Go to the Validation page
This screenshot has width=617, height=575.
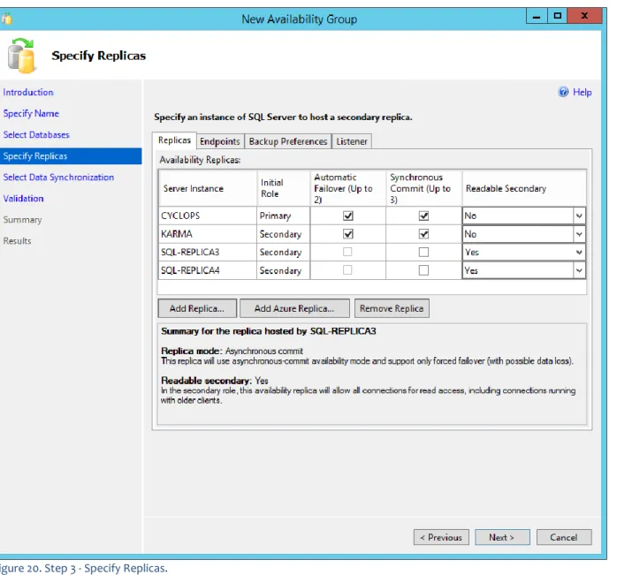[x=23, y=198]
